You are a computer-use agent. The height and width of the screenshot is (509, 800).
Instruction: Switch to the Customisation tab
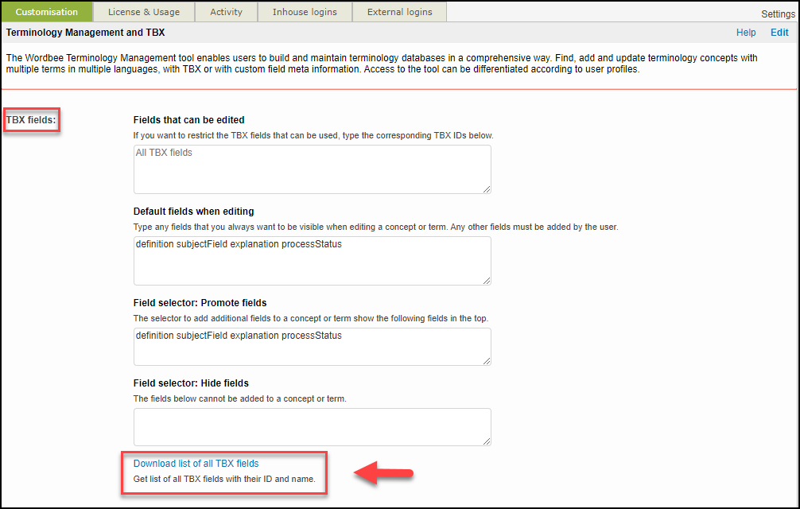pyautogui.click(x=47, y=12)
